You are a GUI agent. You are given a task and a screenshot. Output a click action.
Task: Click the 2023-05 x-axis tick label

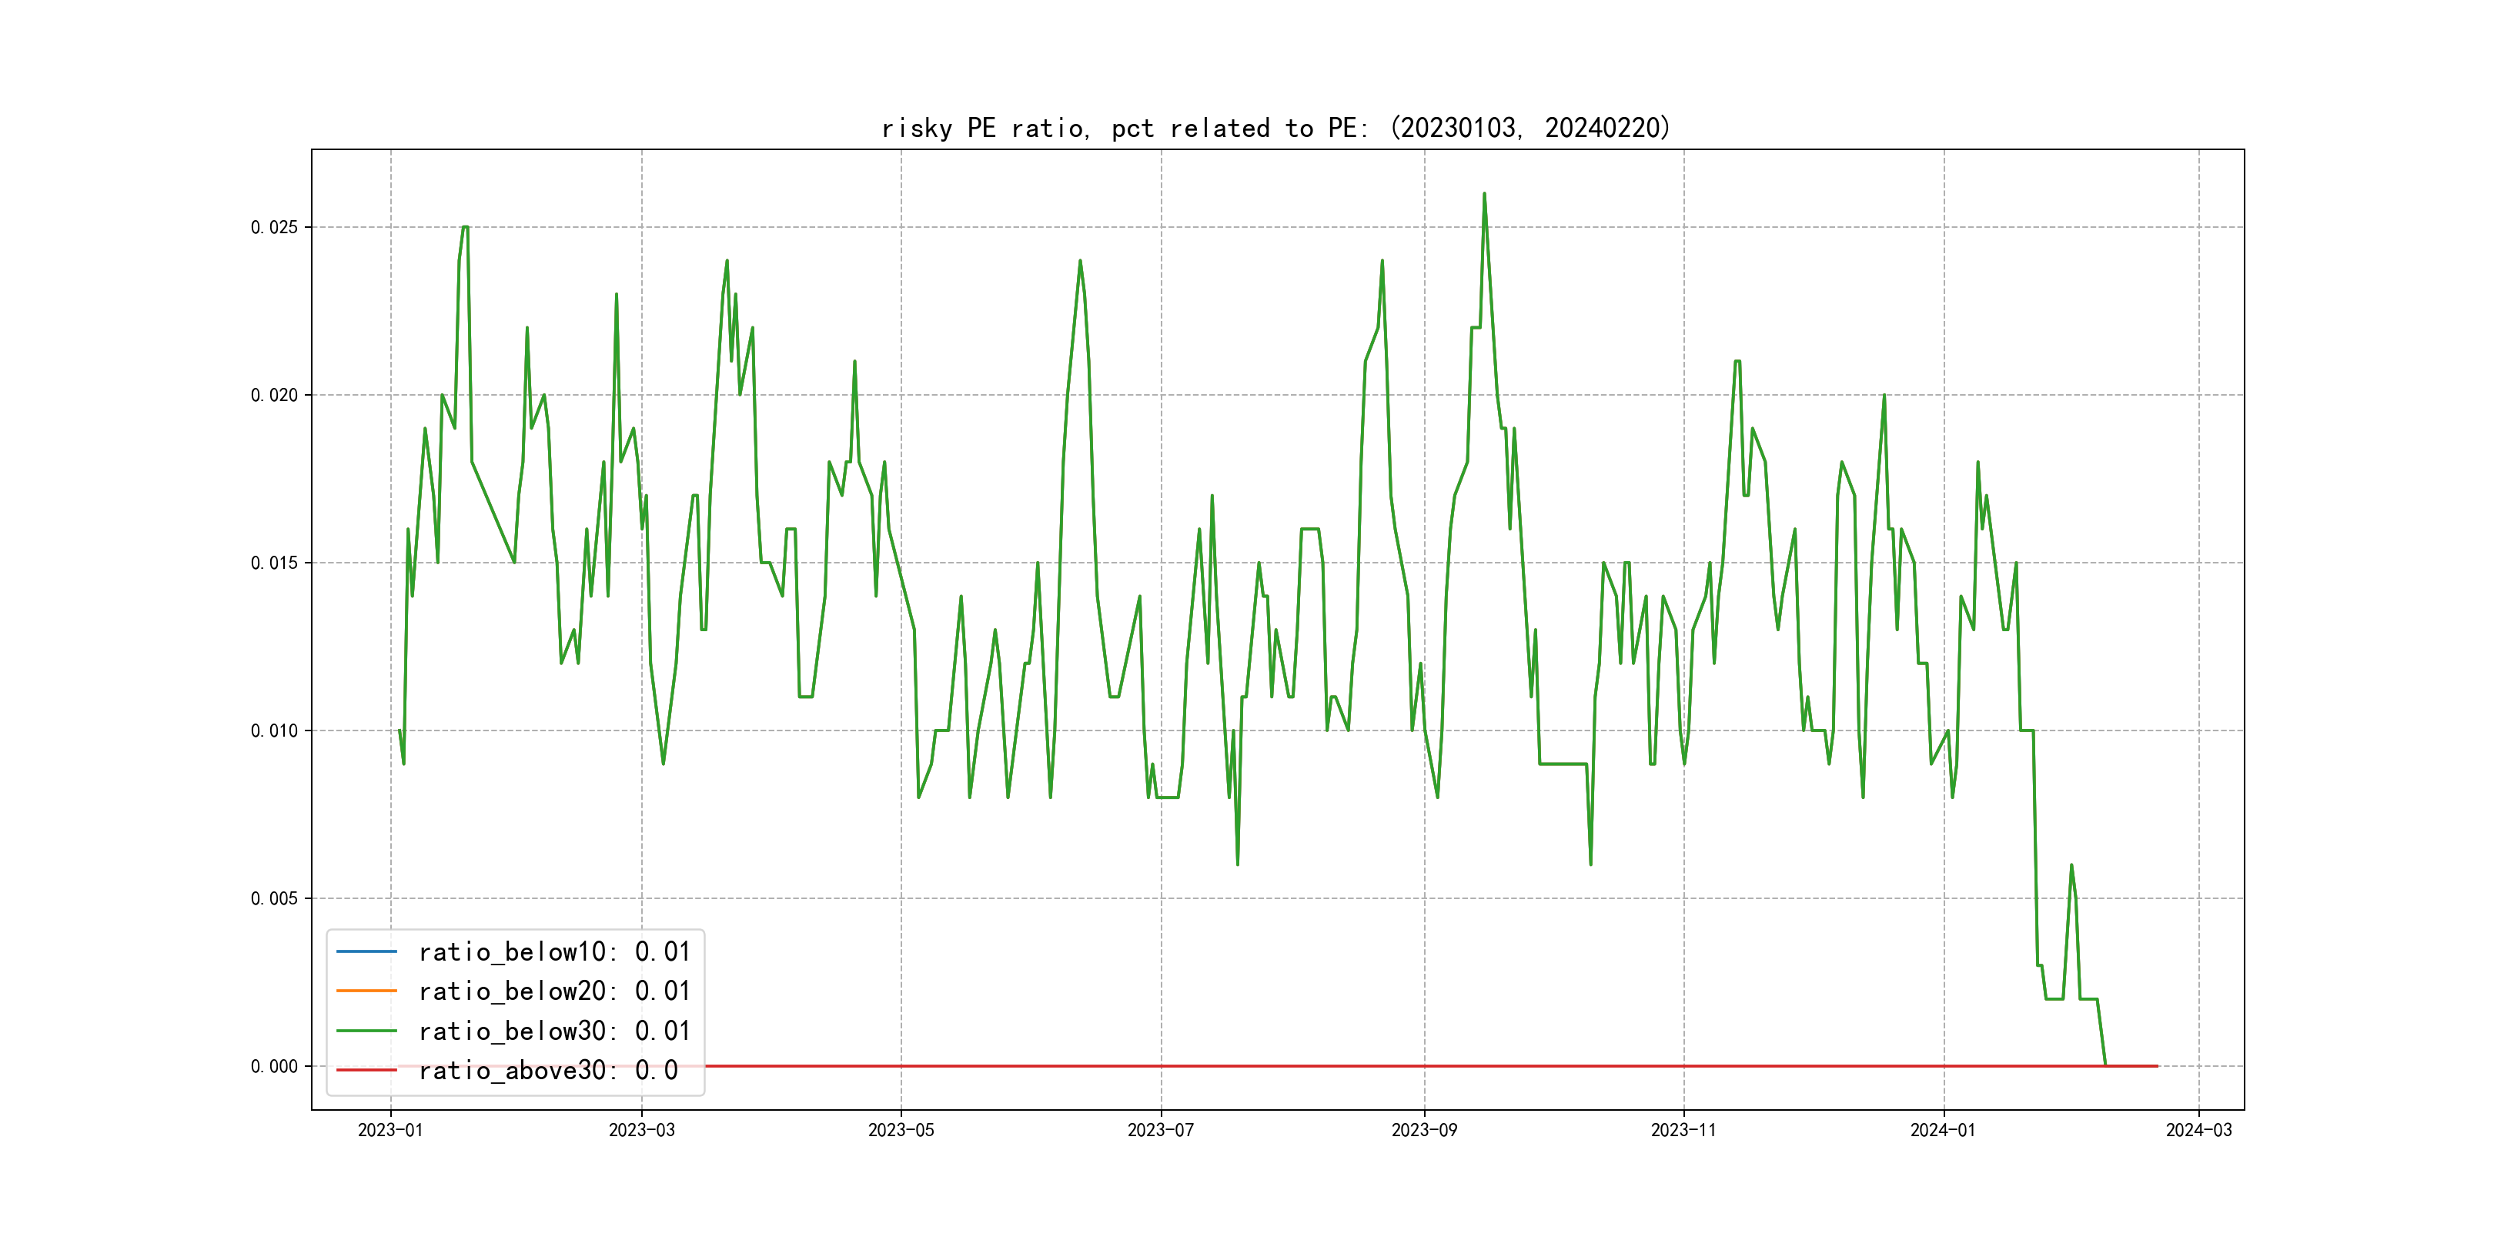[x=901, y=1130]
